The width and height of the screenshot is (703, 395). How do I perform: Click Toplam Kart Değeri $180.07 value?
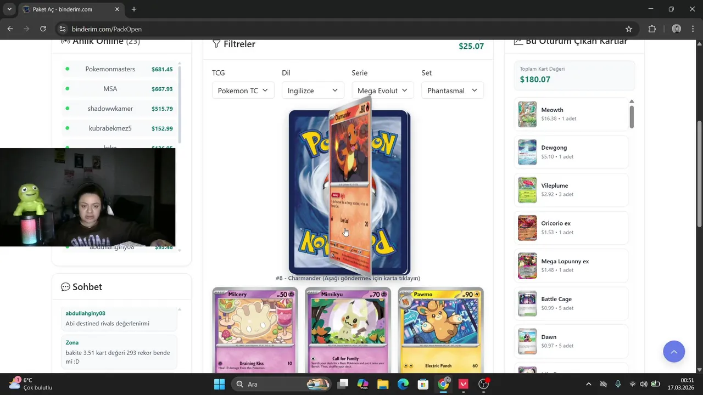click(535, 80)
